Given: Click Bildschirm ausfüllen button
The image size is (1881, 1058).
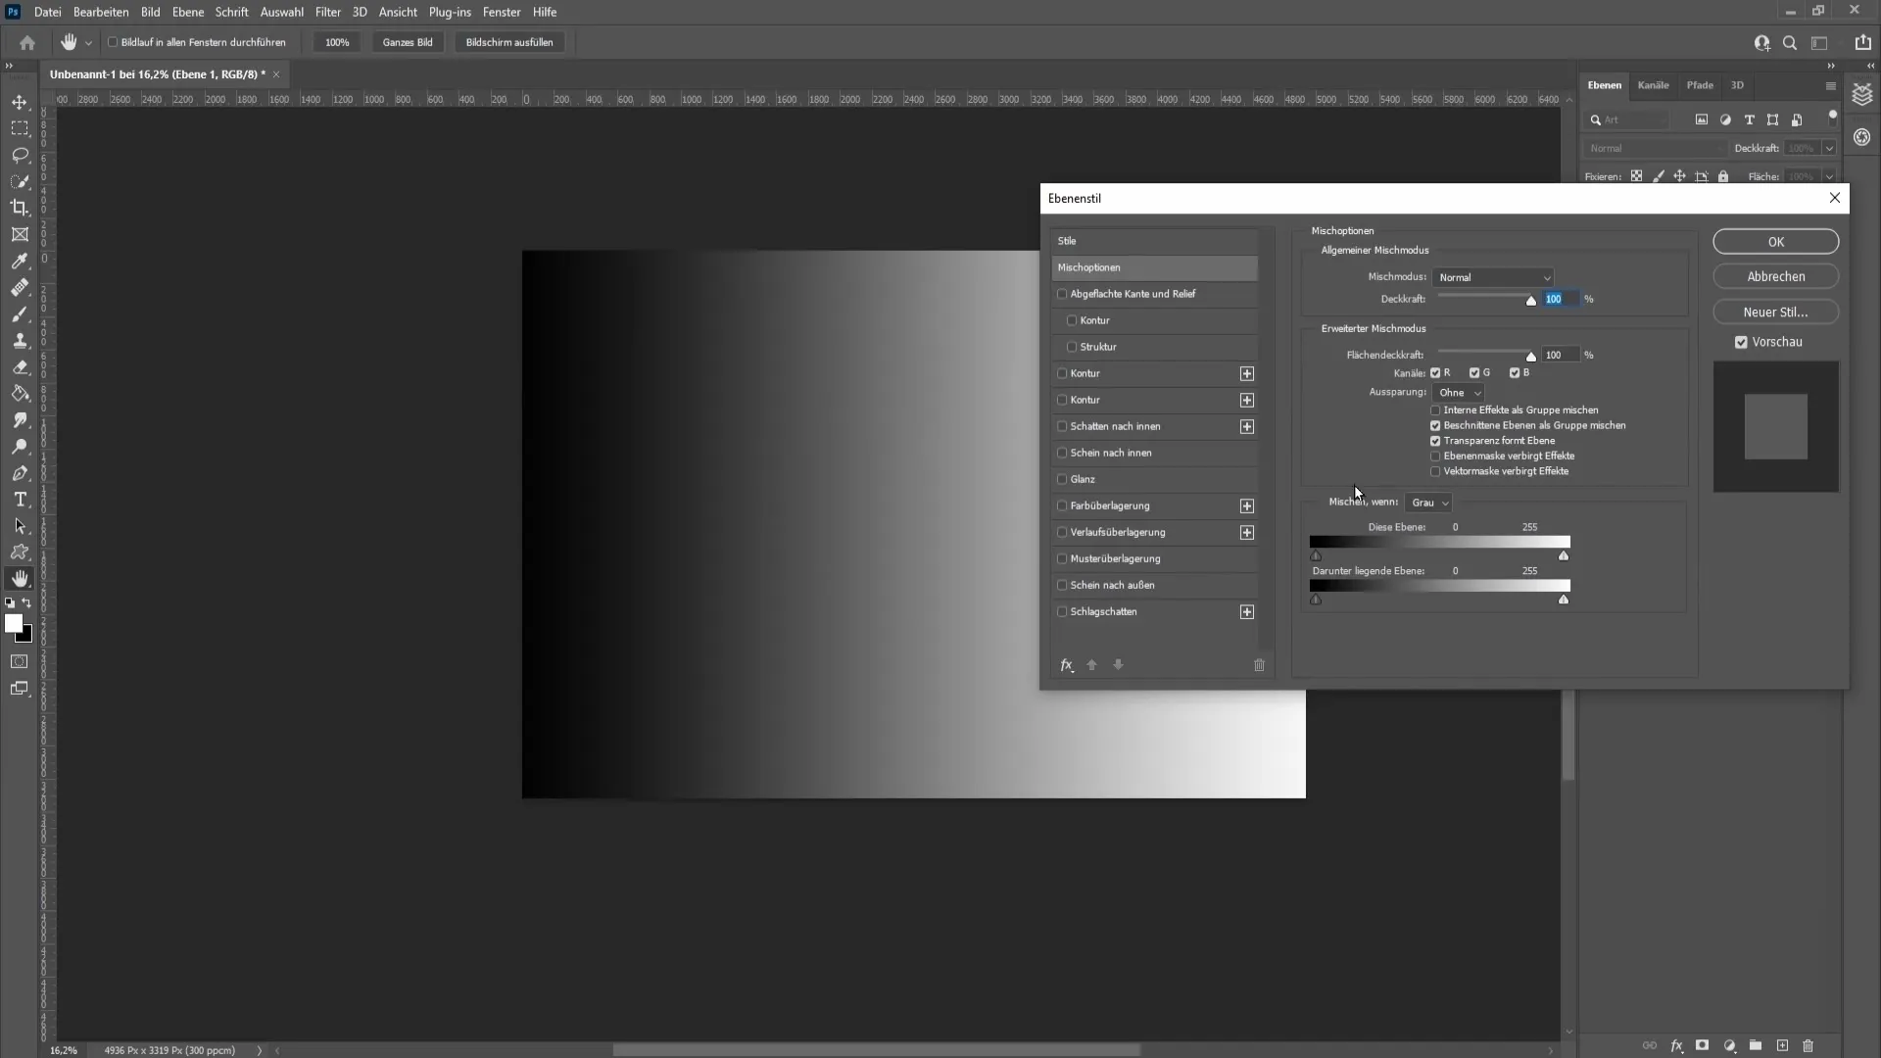Looking at the screenshot, I should click(509, 42).
